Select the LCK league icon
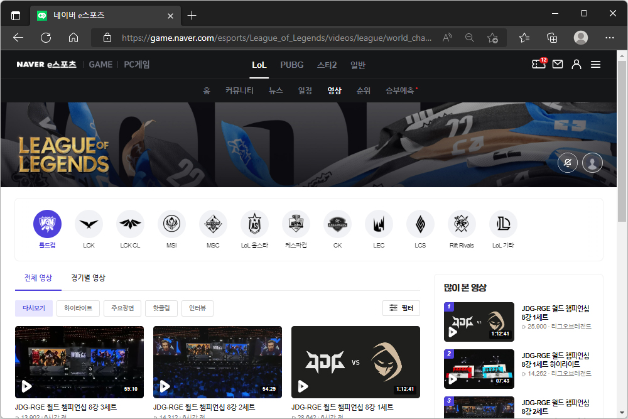The width and height of the screenshot is (628, 419). click(89, 224)
